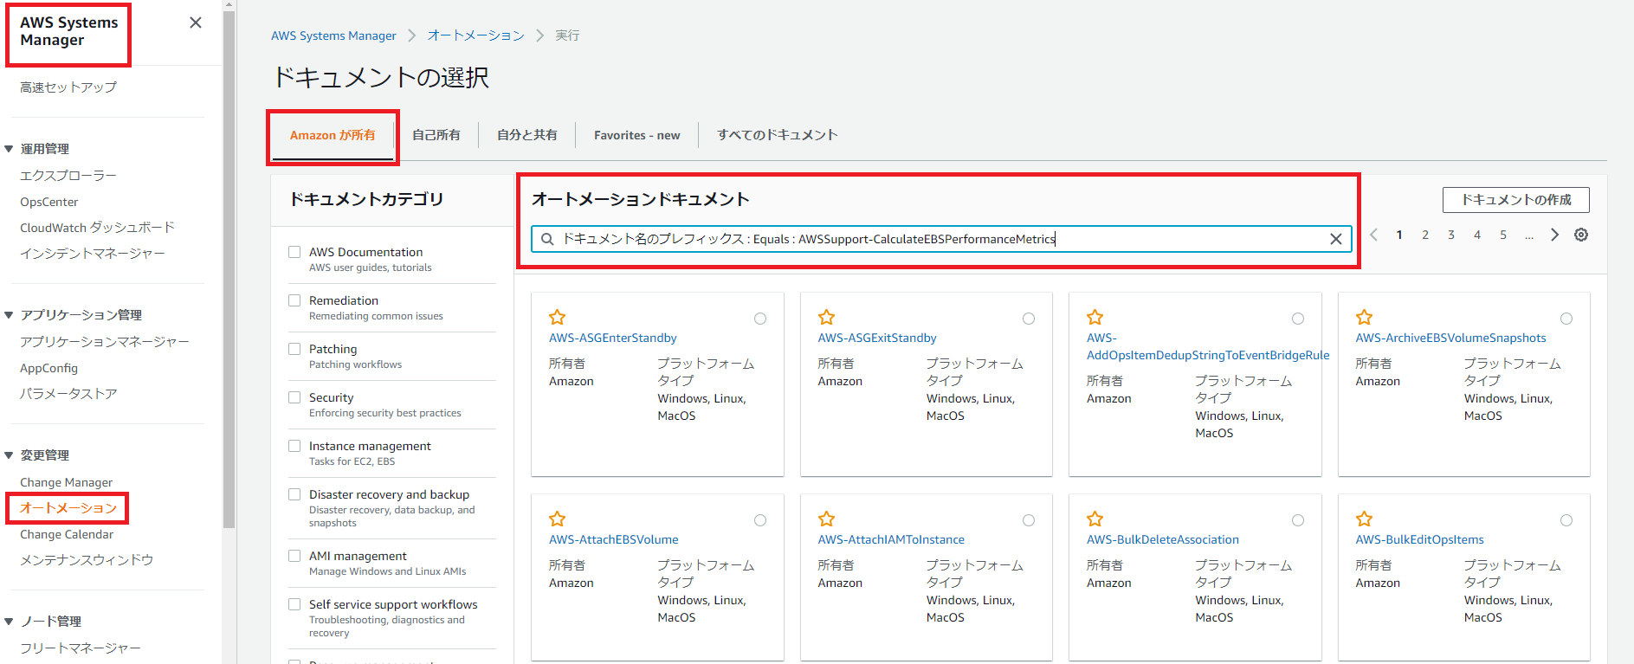Open メンテナンスウィンドウ in the sidebar

pyautogui.click(x=87, y=560)
